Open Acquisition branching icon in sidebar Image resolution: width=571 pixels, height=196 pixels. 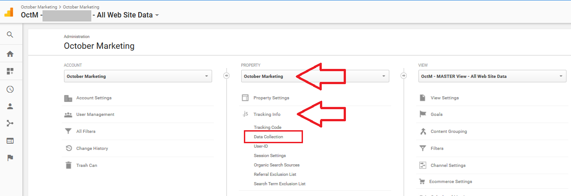tap(10, 123)
